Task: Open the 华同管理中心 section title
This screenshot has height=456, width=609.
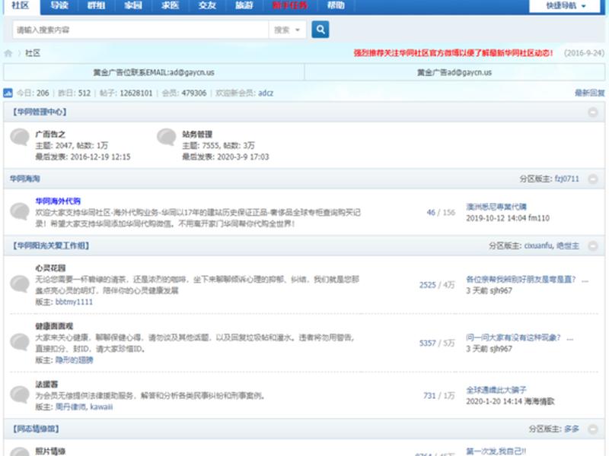Action: pyautogui.click(x=40, y=112)
